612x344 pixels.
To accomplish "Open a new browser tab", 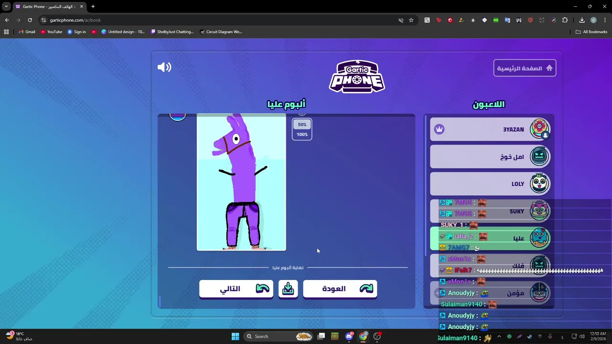I will click(93, 7).
